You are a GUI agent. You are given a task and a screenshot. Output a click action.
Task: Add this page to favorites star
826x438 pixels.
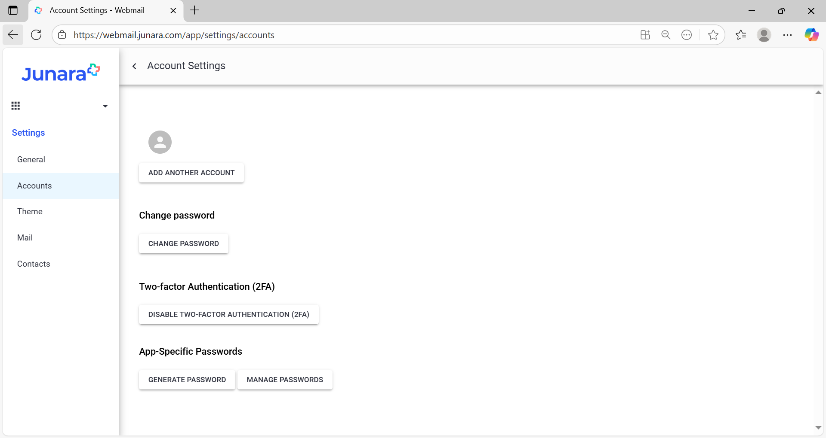tap(713, 35)
